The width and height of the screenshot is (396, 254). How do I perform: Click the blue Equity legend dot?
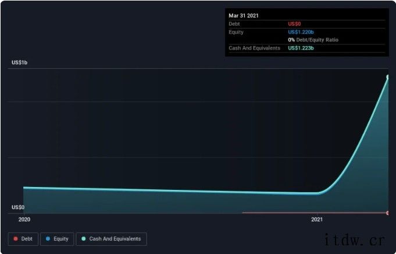[48, 239]
